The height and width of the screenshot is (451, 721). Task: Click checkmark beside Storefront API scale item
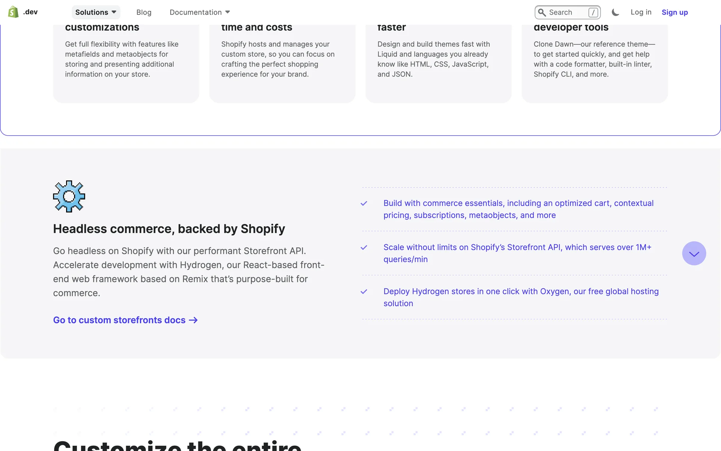pyautogui.click(x=364, y=247)
